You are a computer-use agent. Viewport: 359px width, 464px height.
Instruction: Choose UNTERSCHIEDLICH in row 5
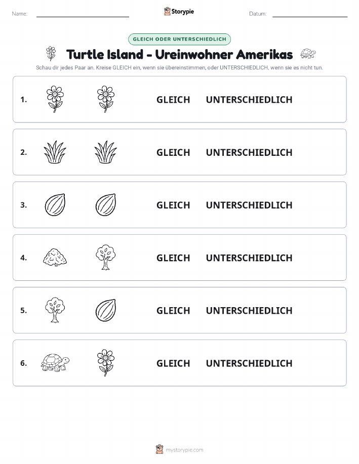[249, 310]
